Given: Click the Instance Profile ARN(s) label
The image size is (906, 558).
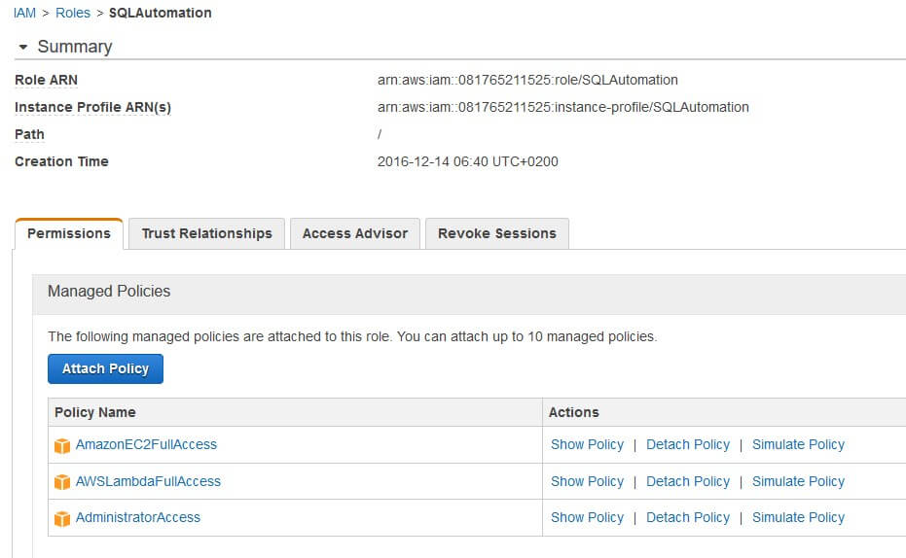Looking at the screenshot, I should (x=93, y=107).
